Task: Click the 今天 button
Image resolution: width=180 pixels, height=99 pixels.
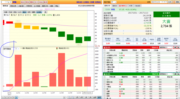Action: click(x=169, y=2)
